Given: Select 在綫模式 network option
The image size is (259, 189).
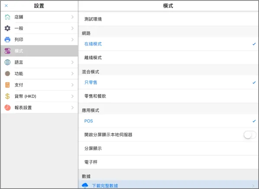Looking at the screenshot, I should pos(168,44).
